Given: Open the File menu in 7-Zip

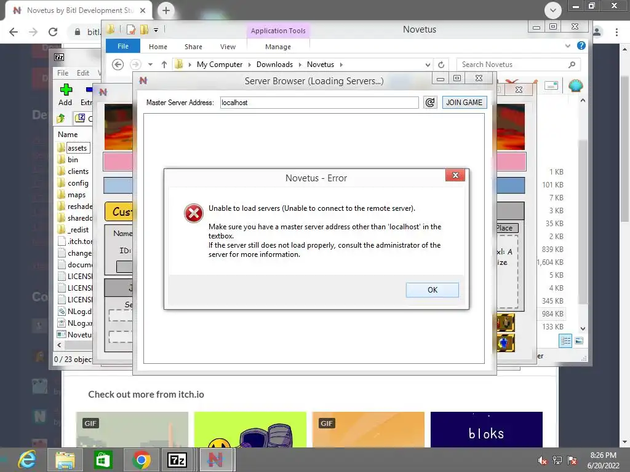Looking at the screenshot, I should click(63, 73).
